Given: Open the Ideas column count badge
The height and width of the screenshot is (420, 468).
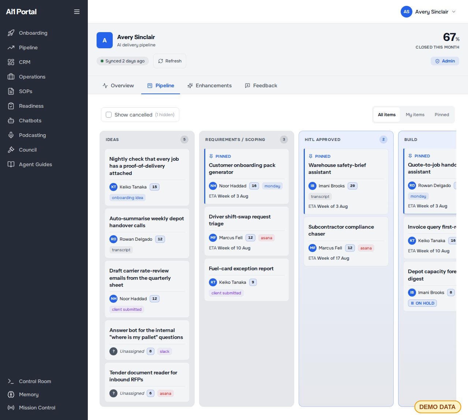Looking at the screenshot, I should [184, 140].
